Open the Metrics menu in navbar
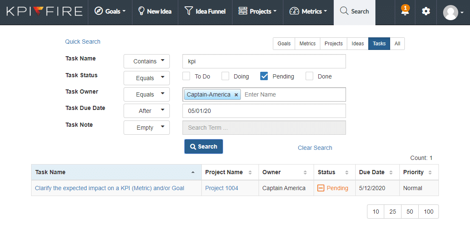This screenshot has width=470, height=230. (x=308, y=11)
